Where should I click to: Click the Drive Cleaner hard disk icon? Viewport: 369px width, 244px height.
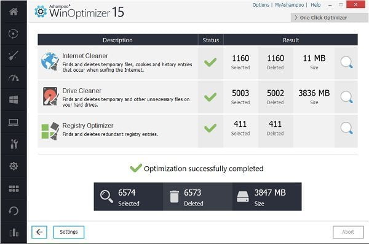coord(50,96)
